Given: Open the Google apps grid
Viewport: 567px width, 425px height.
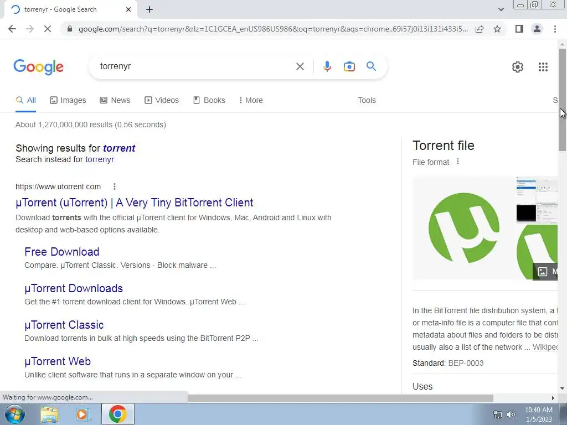Looking at the screenshot, I should pos(543,67).
